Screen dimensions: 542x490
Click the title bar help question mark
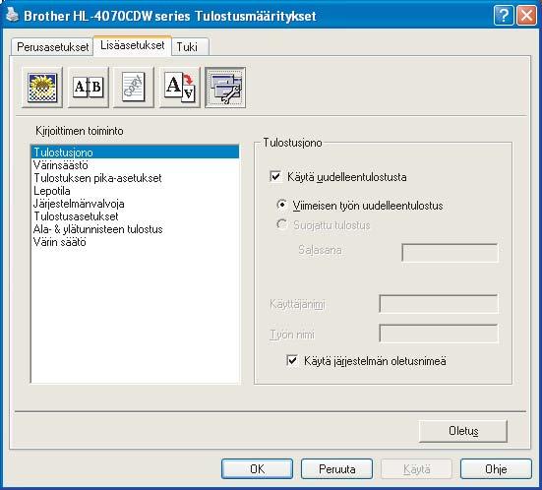(504, 16)
